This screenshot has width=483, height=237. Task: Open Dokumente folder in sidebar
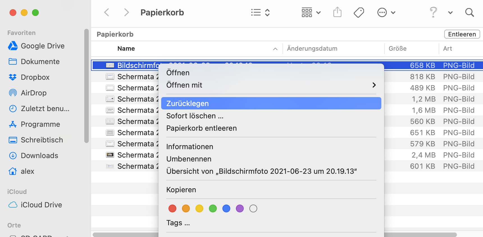click(34, 62)
